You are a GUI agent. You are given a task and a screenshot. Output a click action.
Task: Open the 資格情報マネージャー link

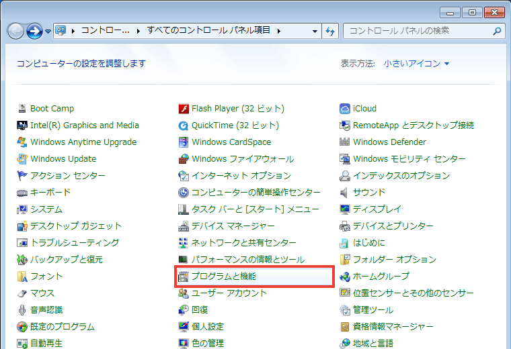point(393,327)
